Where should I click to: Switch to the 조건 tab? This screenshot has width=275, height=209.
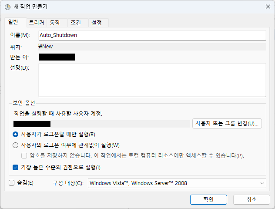point(78,23)
